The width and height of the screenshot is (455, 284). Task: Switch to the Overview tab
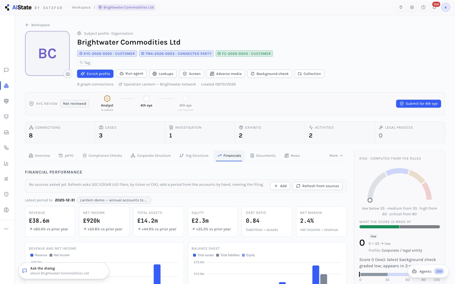coord(40,156)
